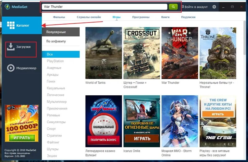Screen dimensions: 248x162
Task: Choose the Логические category
Action: click(x=55, y=95)
